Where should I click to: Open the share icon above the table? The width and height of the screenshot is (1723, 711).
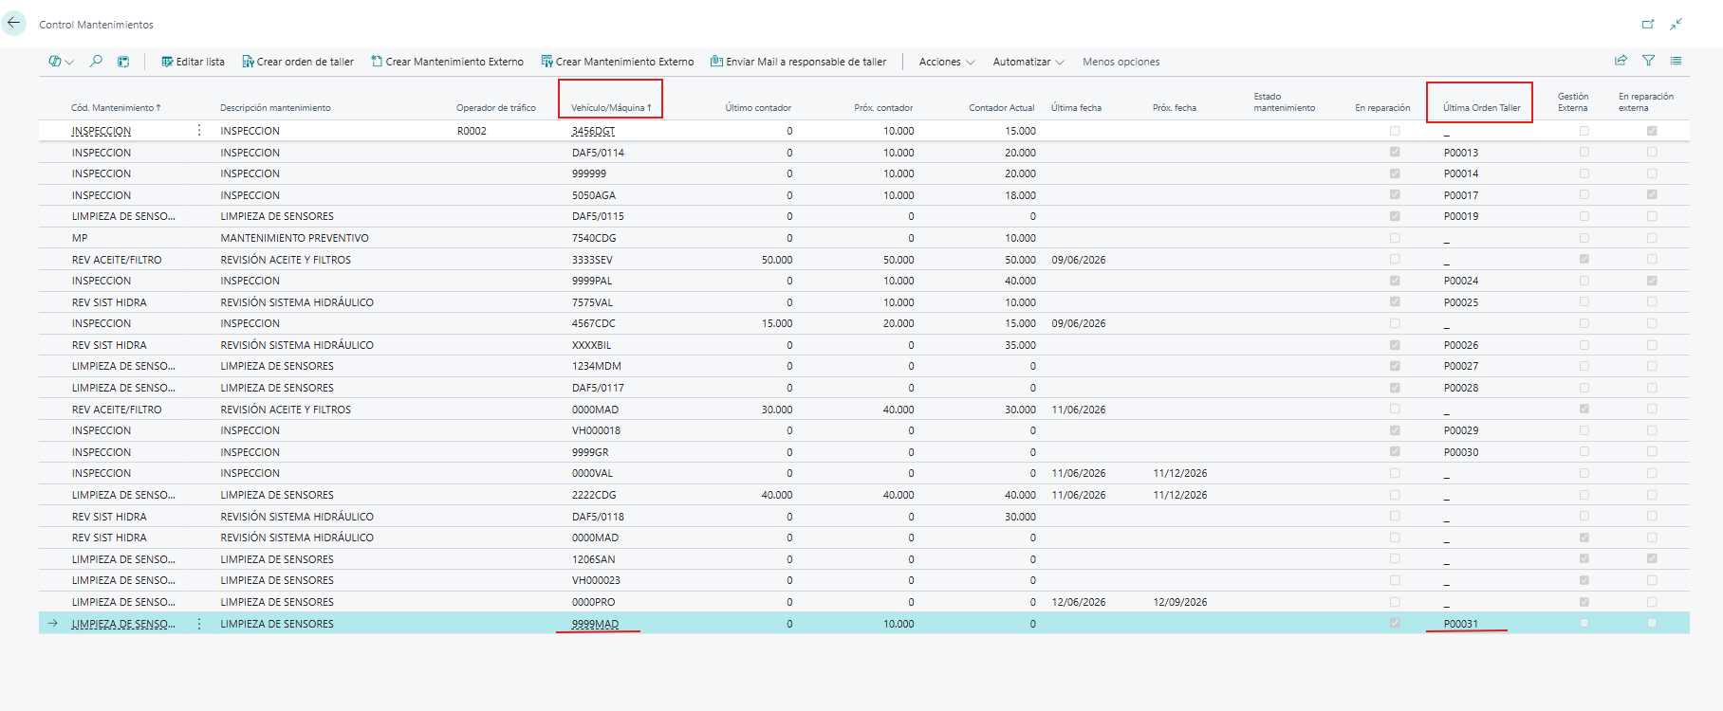point(1621,61)
